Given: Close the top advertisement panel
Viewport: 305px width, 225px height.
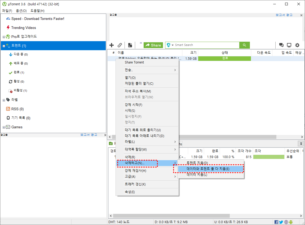Looking at the screenshot, I should tap(301, 15).
